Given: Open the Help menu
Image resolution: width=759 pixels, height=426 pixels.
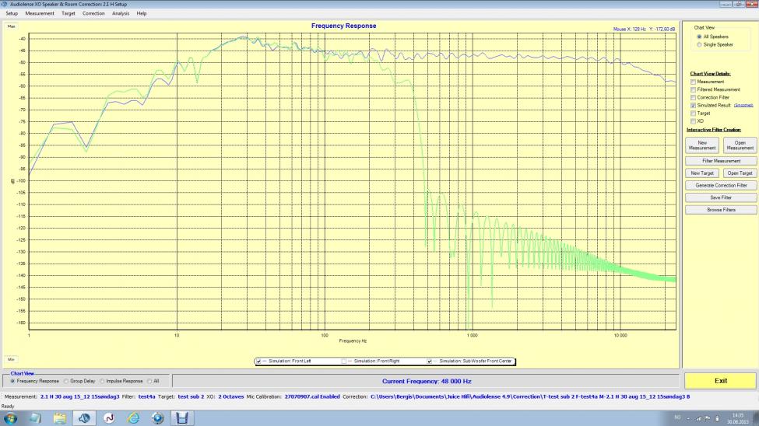Looking at the screenshot, I should 142,13.
